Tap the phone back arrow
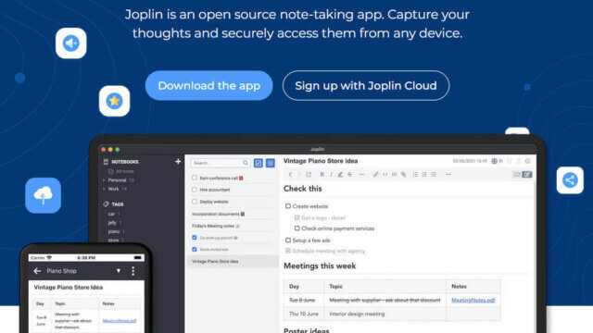593x333 pixels. pos(37,271)
